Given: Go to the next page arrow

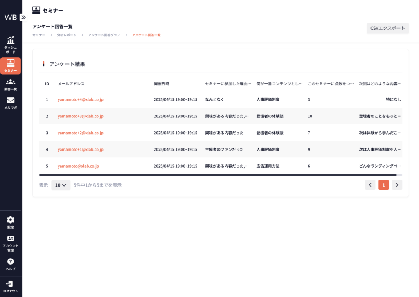Looking at the screenshot, I should point(397,185).
